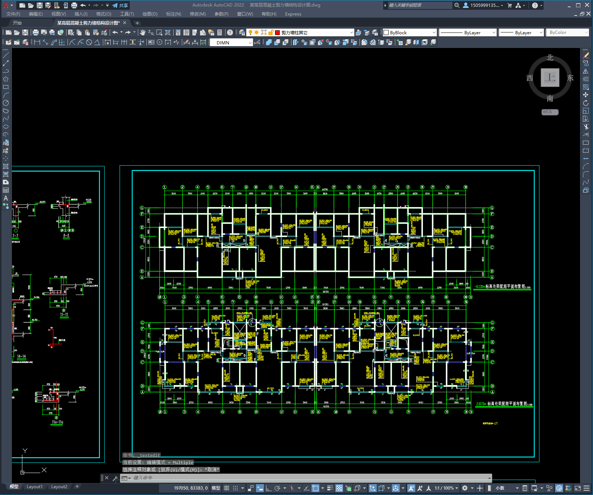Toggle the Clean Screen button in status bar

pyautogui.click(x=578, y=488)
